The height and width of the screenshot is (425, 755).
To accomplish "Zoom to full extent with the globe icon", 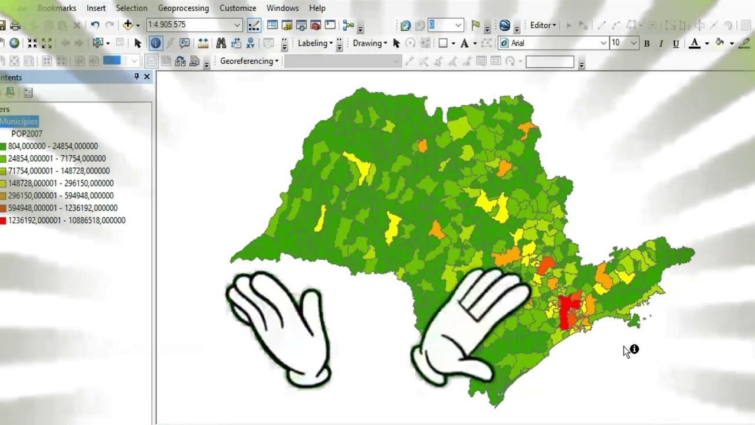I will (14, 43).
